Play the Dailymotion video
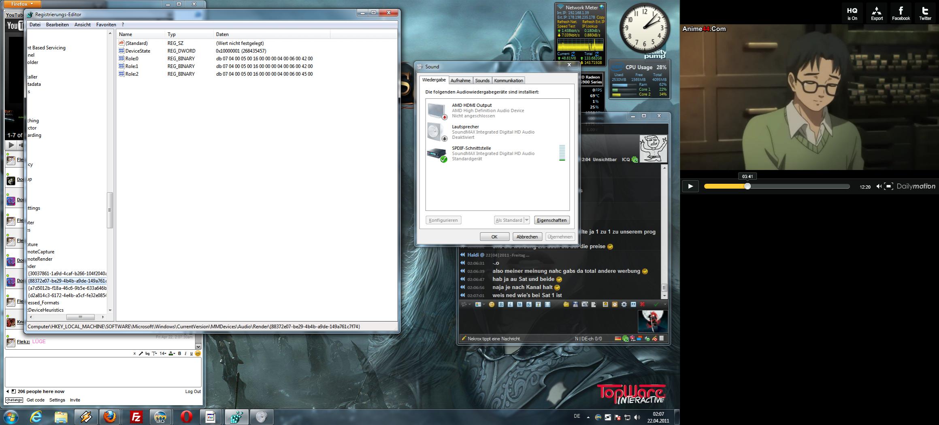The width and height of the screenshot is (939, 425). point(690,186)
